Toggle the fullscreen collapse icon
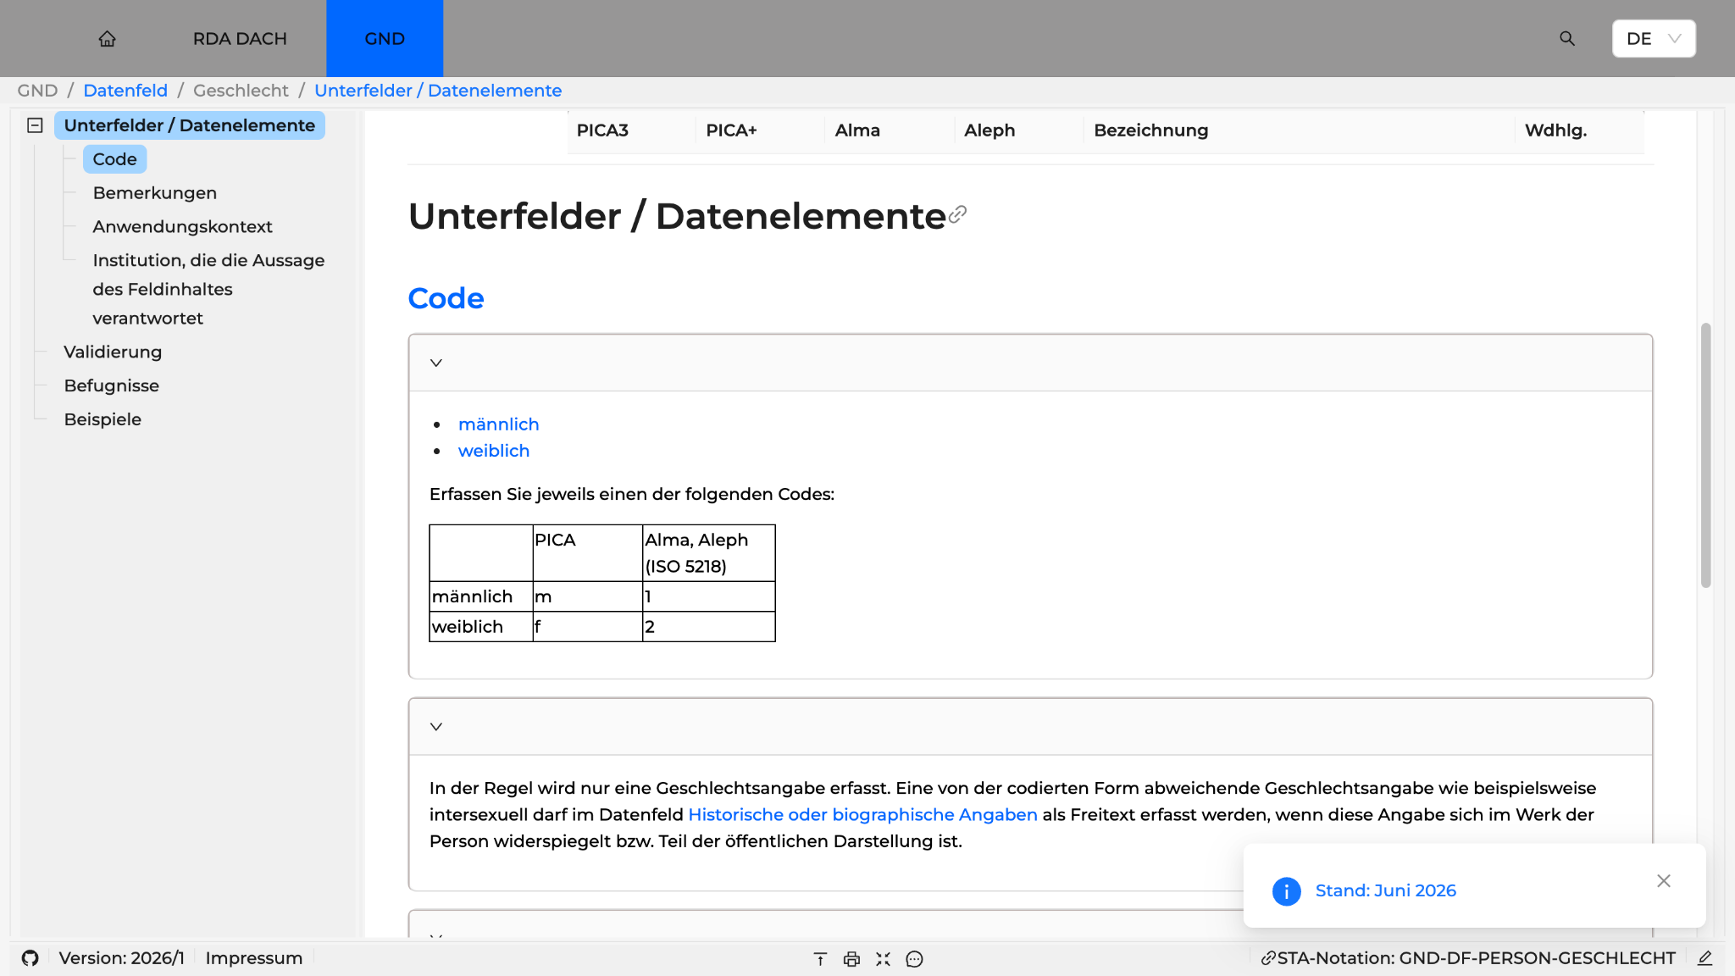1735x976 pixels. point(883,959)
